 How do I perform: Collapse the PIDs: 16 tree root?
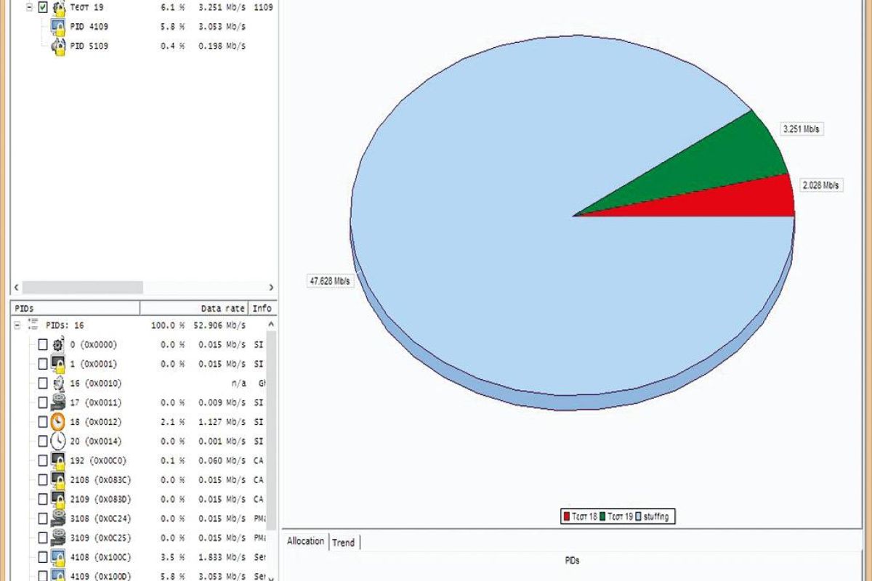(x=17, y=325)
